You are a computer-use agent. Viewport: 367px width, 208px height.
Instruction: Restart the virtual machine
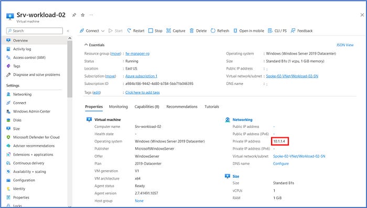(136, 31)
